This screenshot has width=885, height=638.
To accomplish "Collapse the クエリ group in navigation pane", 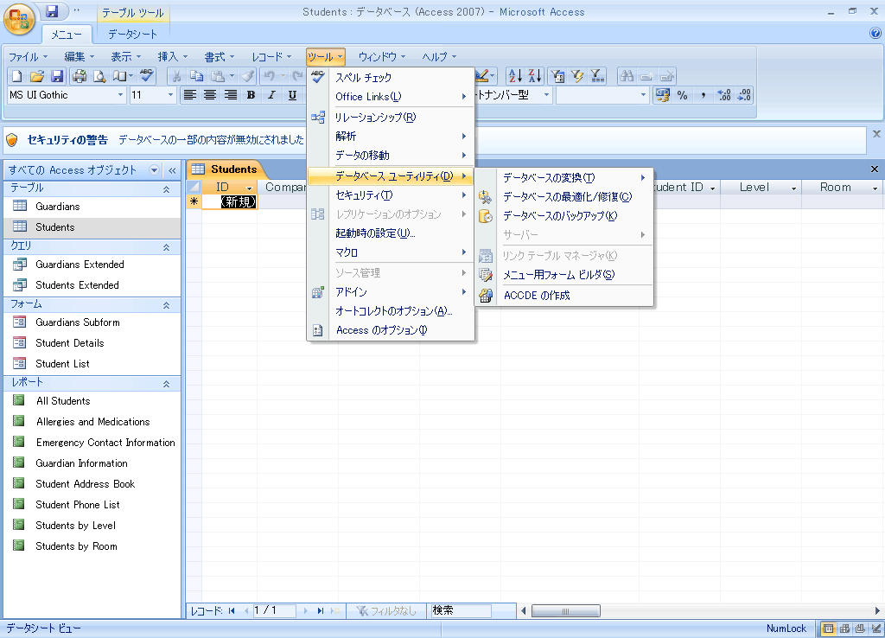I will click(166, 247).
